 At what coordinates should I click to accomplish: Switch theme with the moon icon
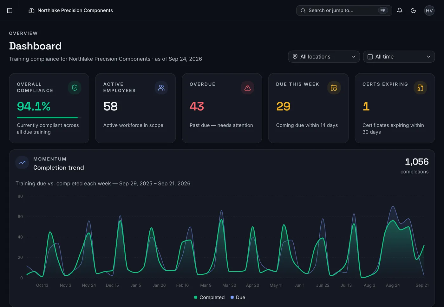413,10
